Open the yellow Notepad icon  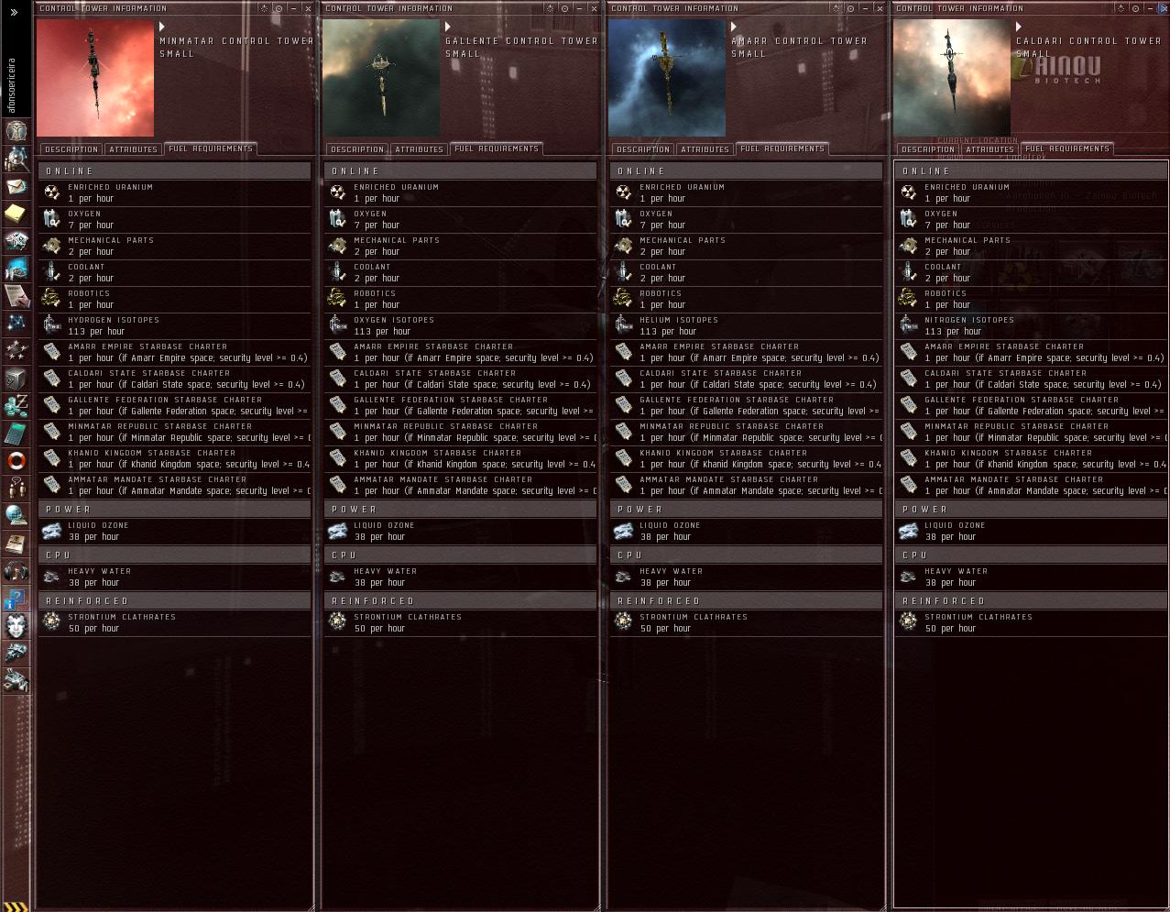coord(16,213)
